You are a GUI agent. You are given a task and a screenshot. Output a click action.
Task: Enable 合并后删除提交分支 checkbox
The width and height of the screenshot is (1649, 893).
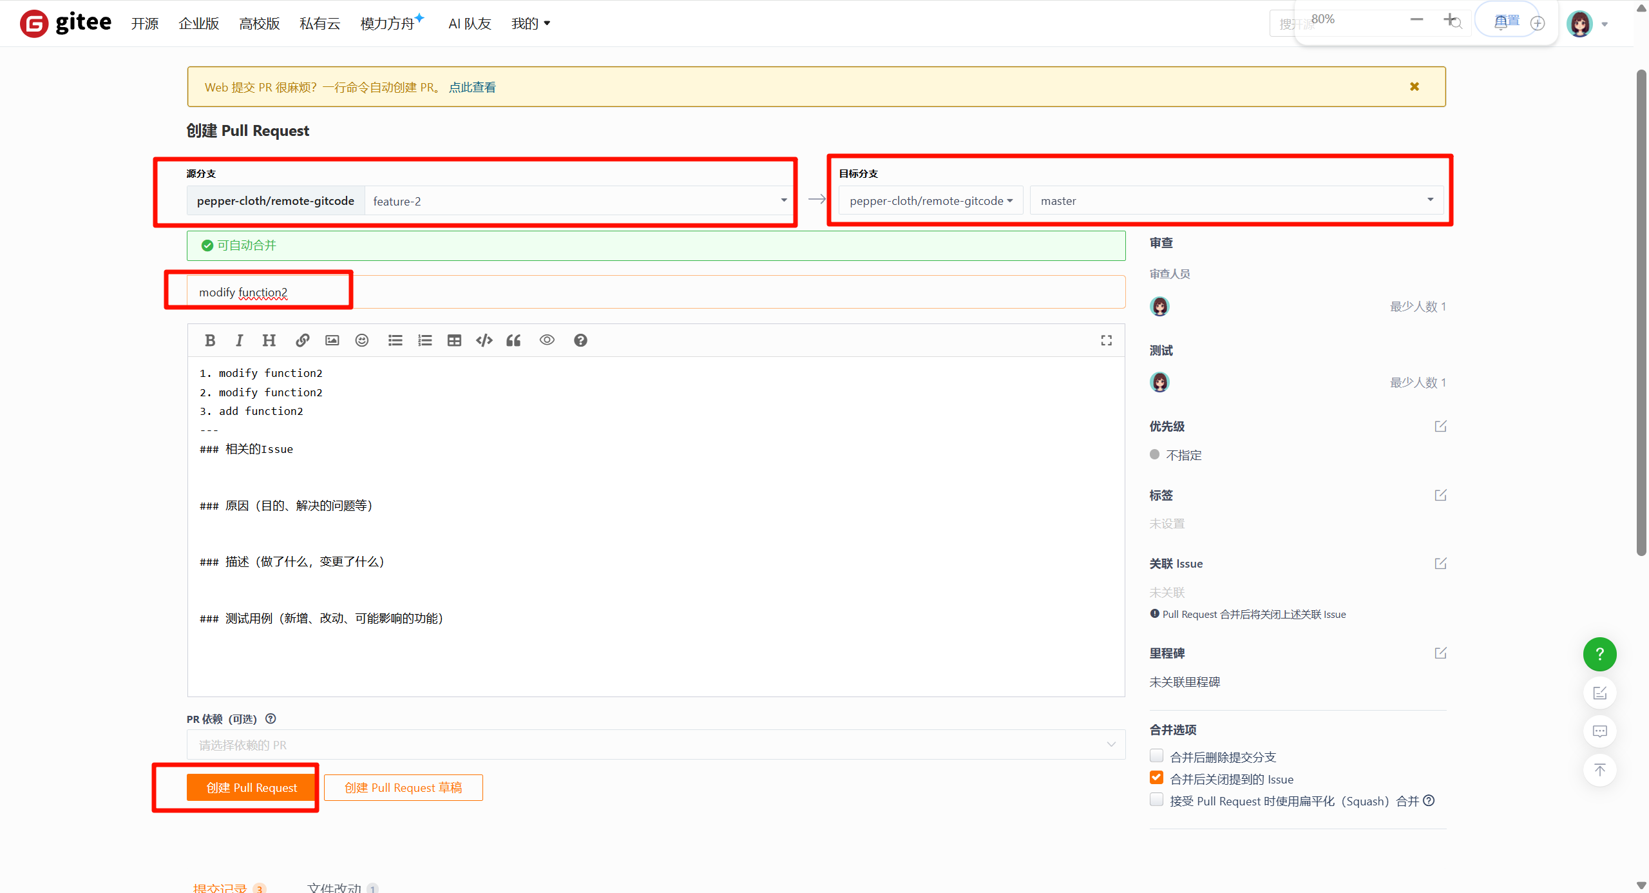pyautogui.click(x=1157, y=756)
